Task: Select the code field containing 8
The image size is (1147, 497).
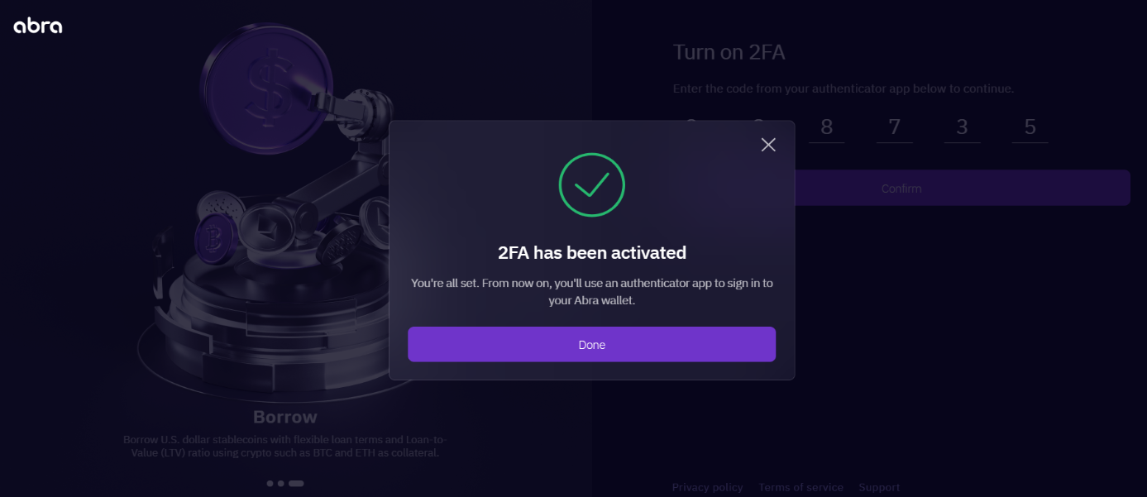Action: point(826,127)
